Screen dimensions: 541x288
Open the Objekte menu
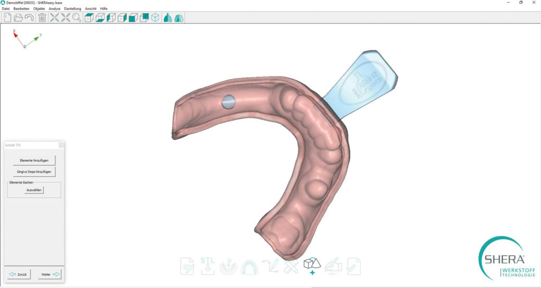tap(39, 8)
